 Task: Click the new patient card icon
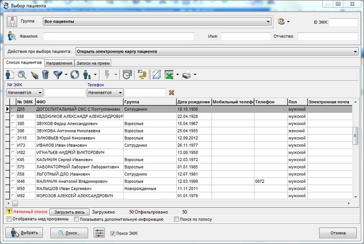pos(10,74)
